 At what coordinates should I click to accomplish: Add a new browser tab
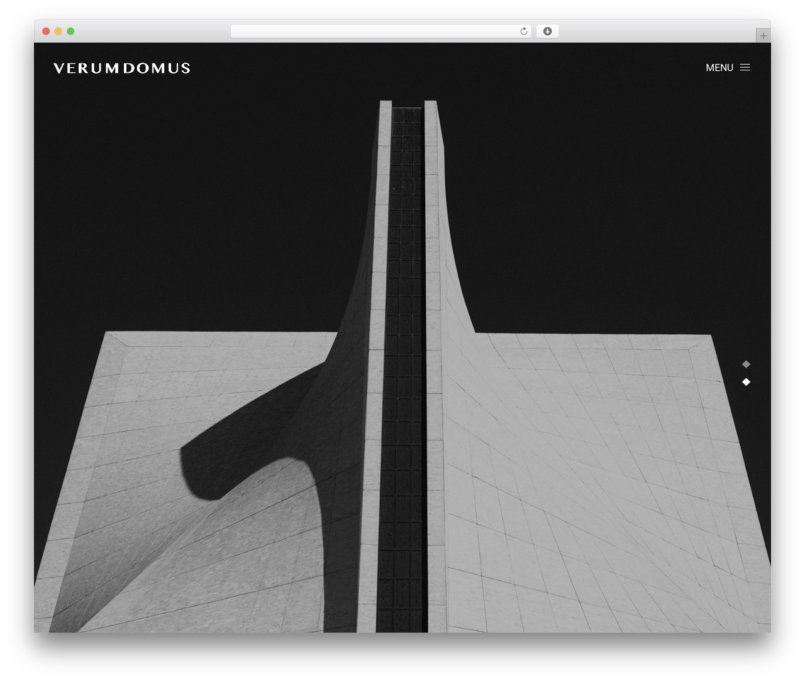tap(763, 36)
